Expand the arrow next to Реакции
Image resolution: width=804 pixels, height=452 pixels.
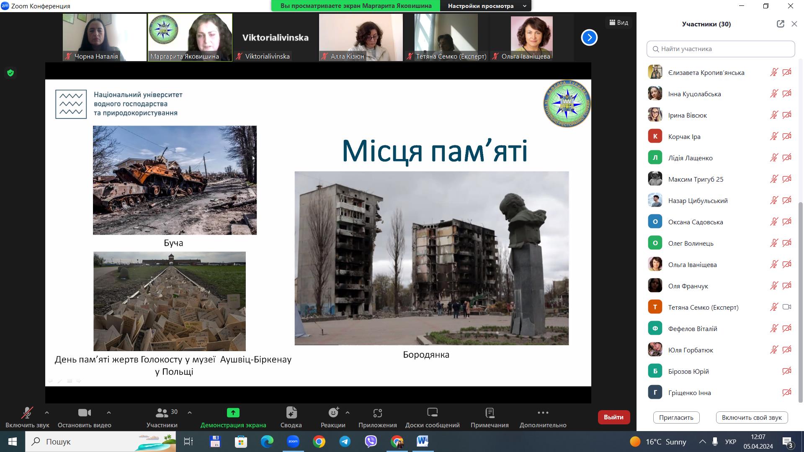click(x=348, y=413)
